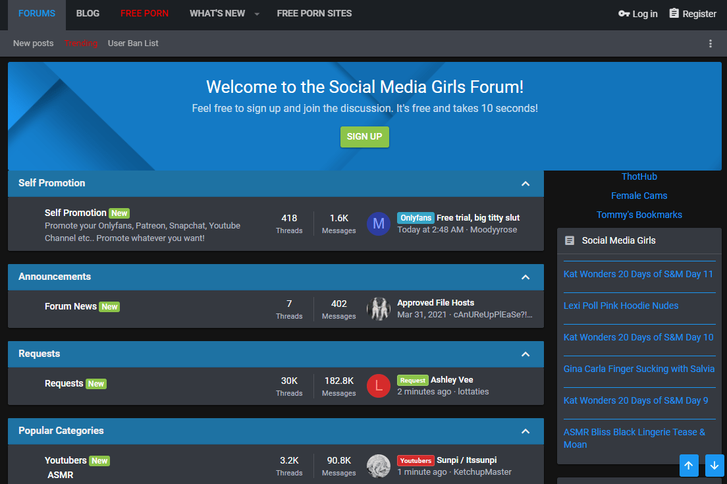The height and width of the screenshot is (484, 727).
Task: Click the clipboard icon next to Register
Action: click(674, 13)
